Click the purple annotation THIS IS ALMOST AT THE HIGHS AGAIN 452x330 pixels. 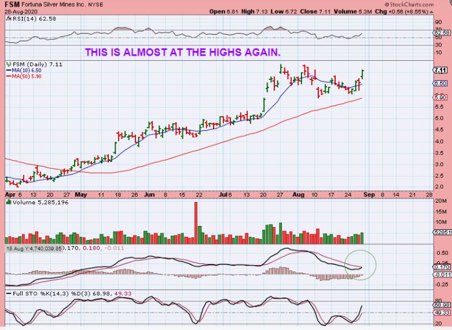pyautogui.click(x=183, y=52)
